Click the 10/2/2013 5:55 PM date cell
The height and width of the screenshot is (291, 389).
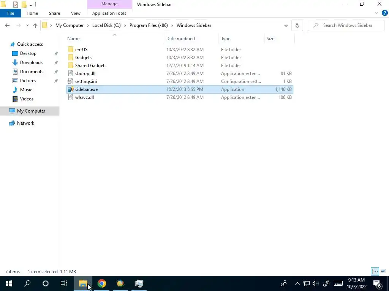185,89
